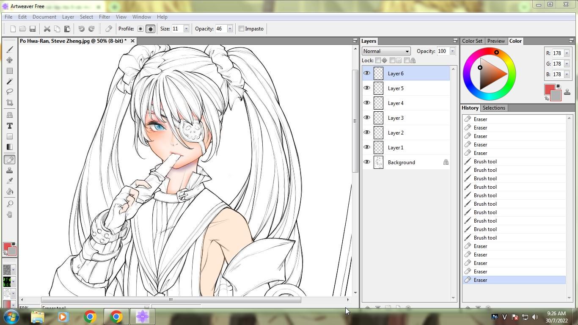Image resolution: width=578 pixels, height=325 pixels.
Task: Click the first Brush tool history entry
Action: (514, 161)
